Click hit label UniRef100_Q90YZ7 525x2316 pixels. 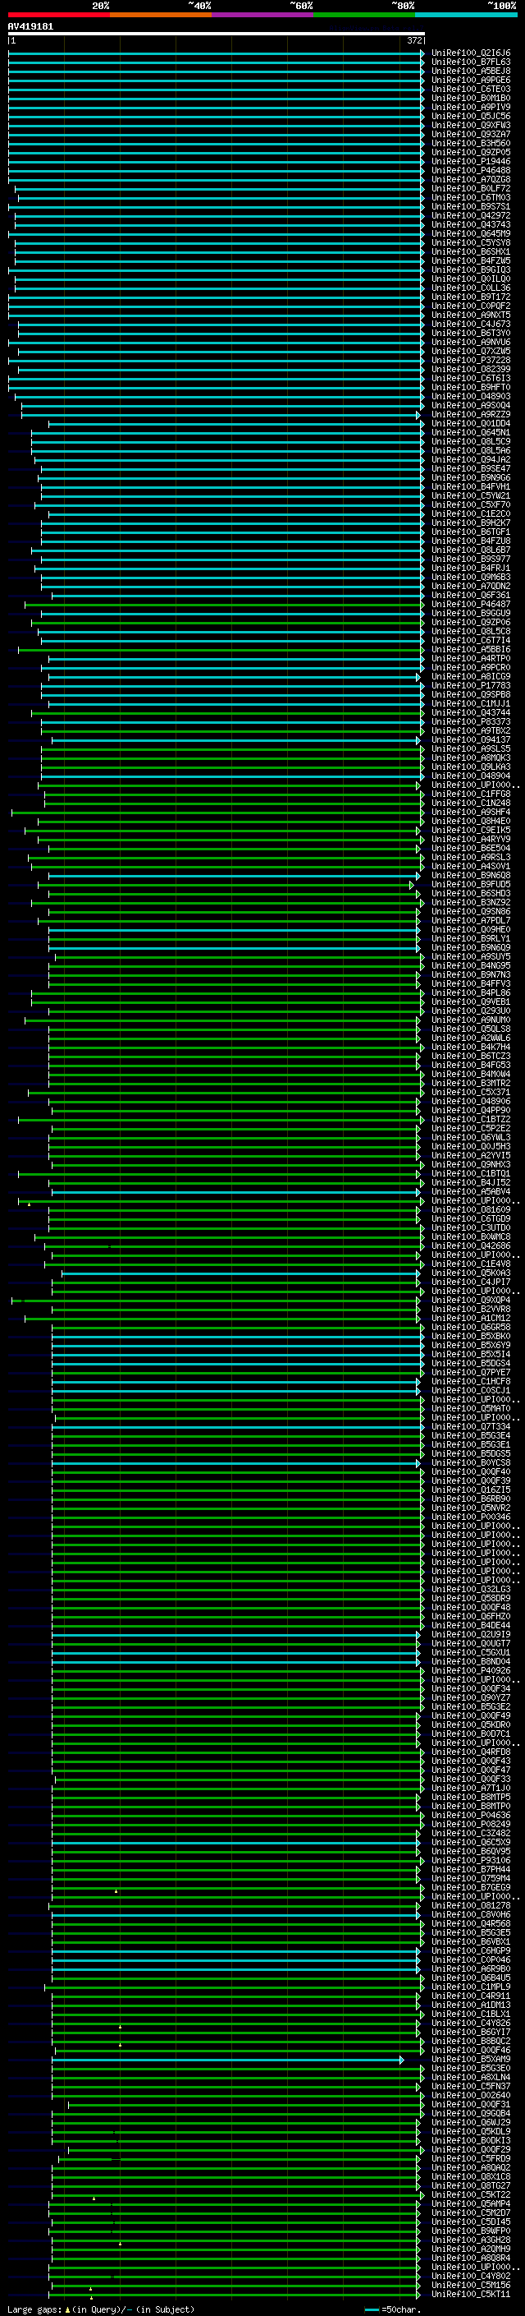point(471,1697)
